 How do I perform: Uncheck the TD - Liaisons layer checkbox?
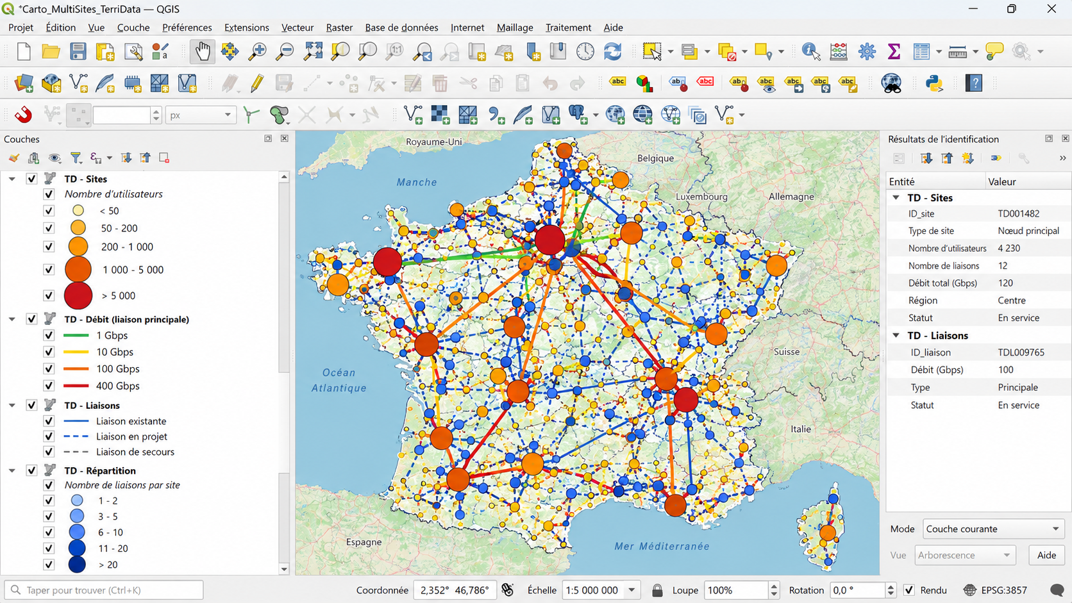pos(31,406)
